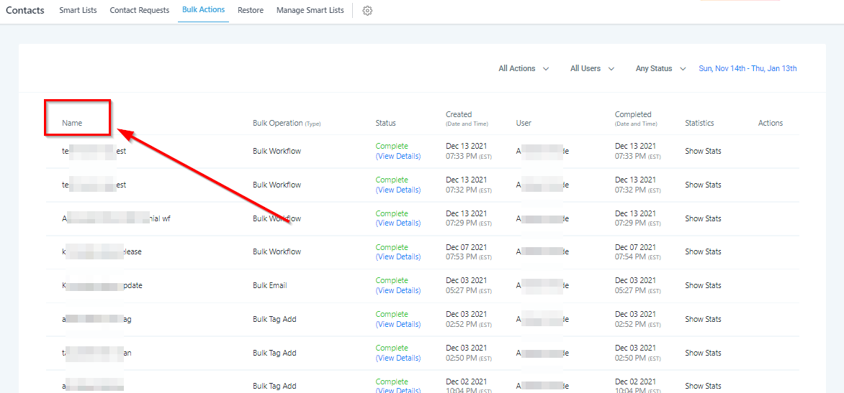
Task: Click the Status column header
Action: [385, 123]
